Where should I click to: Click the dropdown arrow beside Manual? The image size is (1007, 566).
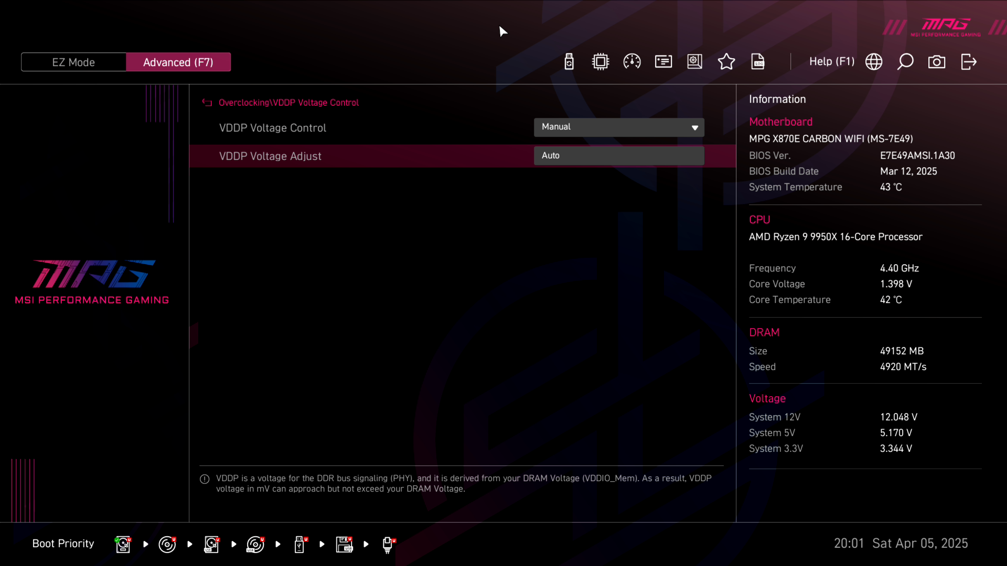[x=695, y=128]
